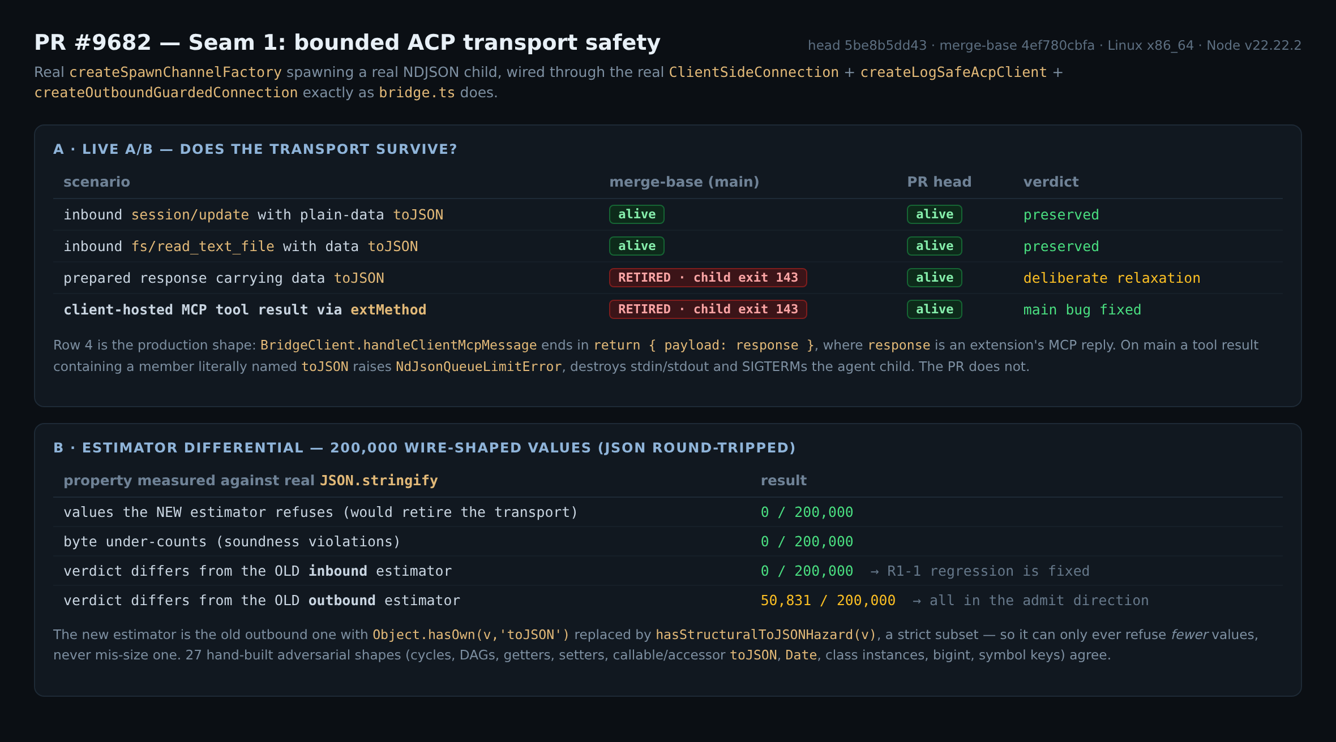This screenshot has height=742, width=1336.
Task: Click the 'PR head' column header
Action: 939,182
